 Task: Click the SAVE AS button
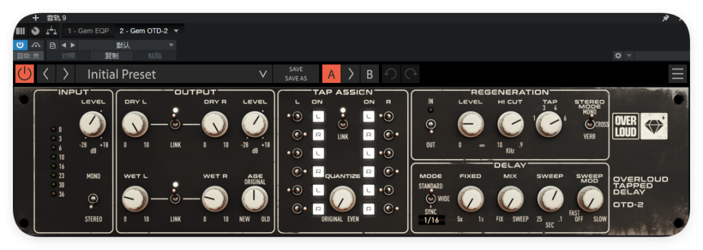tap(296, 78)
